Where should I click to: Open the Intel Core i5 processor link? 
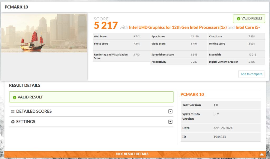[x=248, y=27]
